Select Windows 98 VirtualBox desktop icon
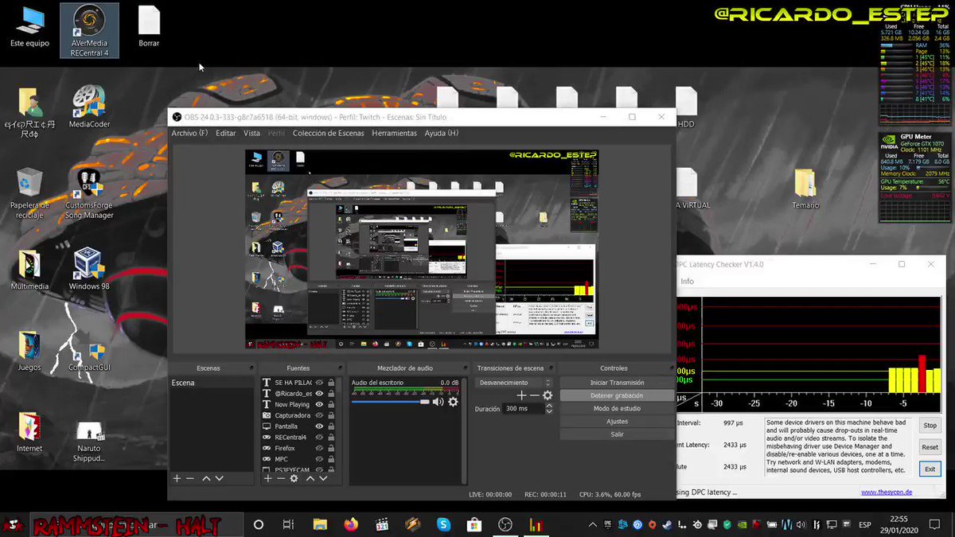Image resolution: width=955 pixels, height=537 pixels. [x=89, y=270]
